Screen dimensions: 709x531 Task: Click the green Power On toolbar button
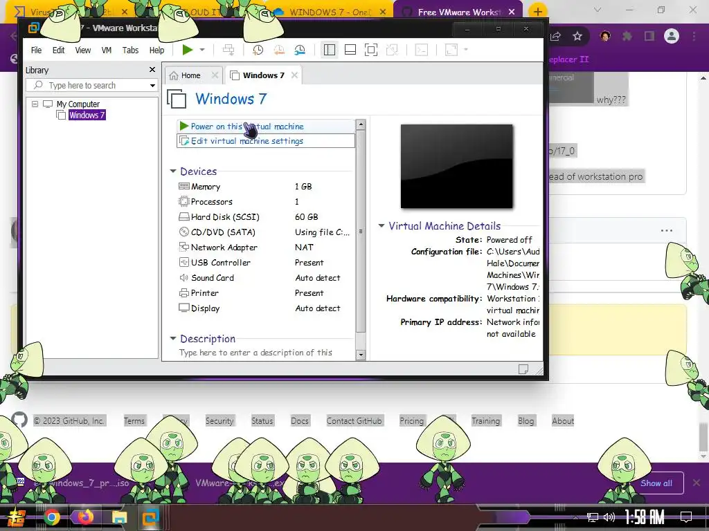click(x=187, y=50)
